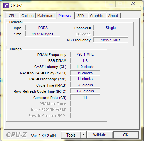Select RAS# Precharge 11 clocks value
This screenshot has width=144, height=141.
coord(85,79)
